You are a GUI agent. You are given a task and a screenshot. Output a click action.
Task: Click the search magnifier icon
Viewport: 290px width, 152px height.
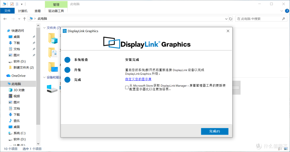(284, 19)
